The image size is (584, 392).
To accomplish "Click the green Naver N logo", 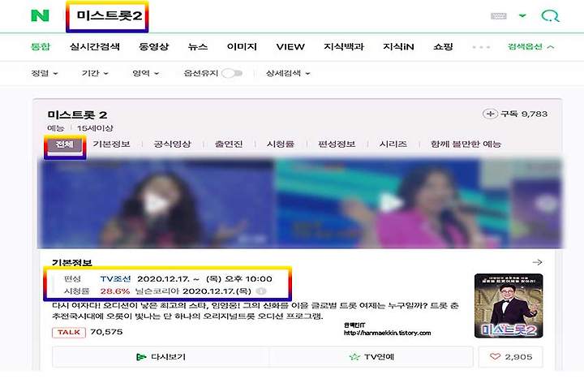I will [40, 15].
